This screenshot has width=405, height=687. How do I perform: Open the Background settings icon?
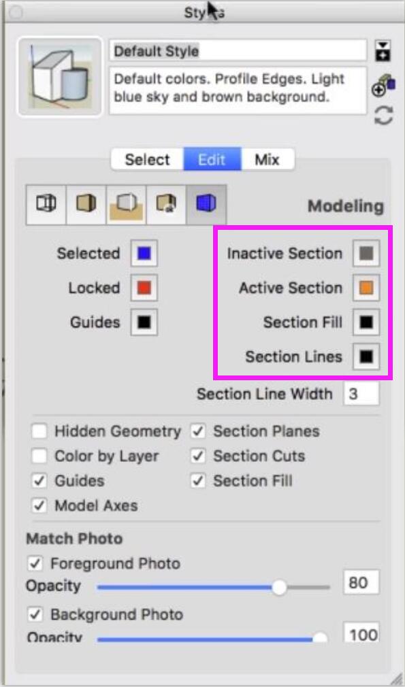tap(126, 205)
